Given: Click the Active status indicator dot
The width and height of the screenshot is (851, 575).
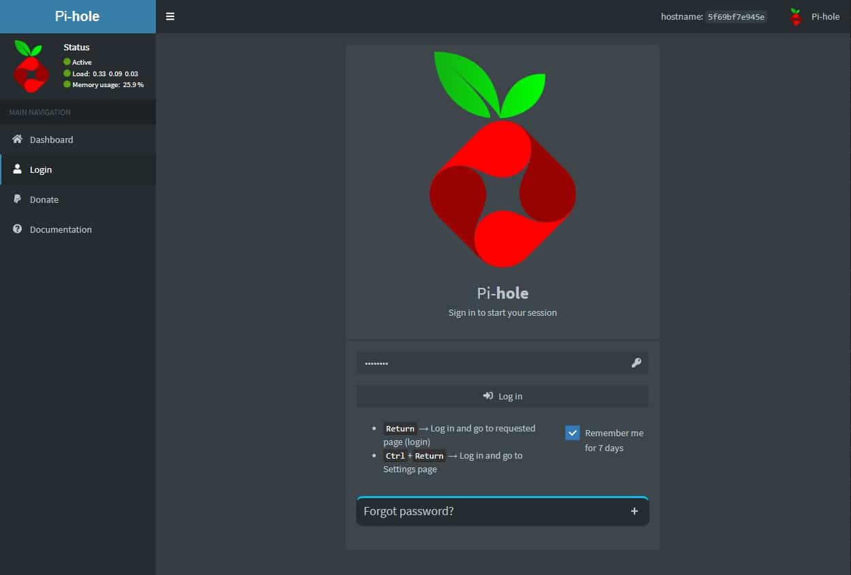Looking at the screenshot, I should point(66,62).
